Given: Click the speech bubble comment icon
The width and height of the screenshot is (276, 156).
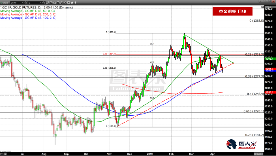Looking at the screenshot, I should pos(69,3).
